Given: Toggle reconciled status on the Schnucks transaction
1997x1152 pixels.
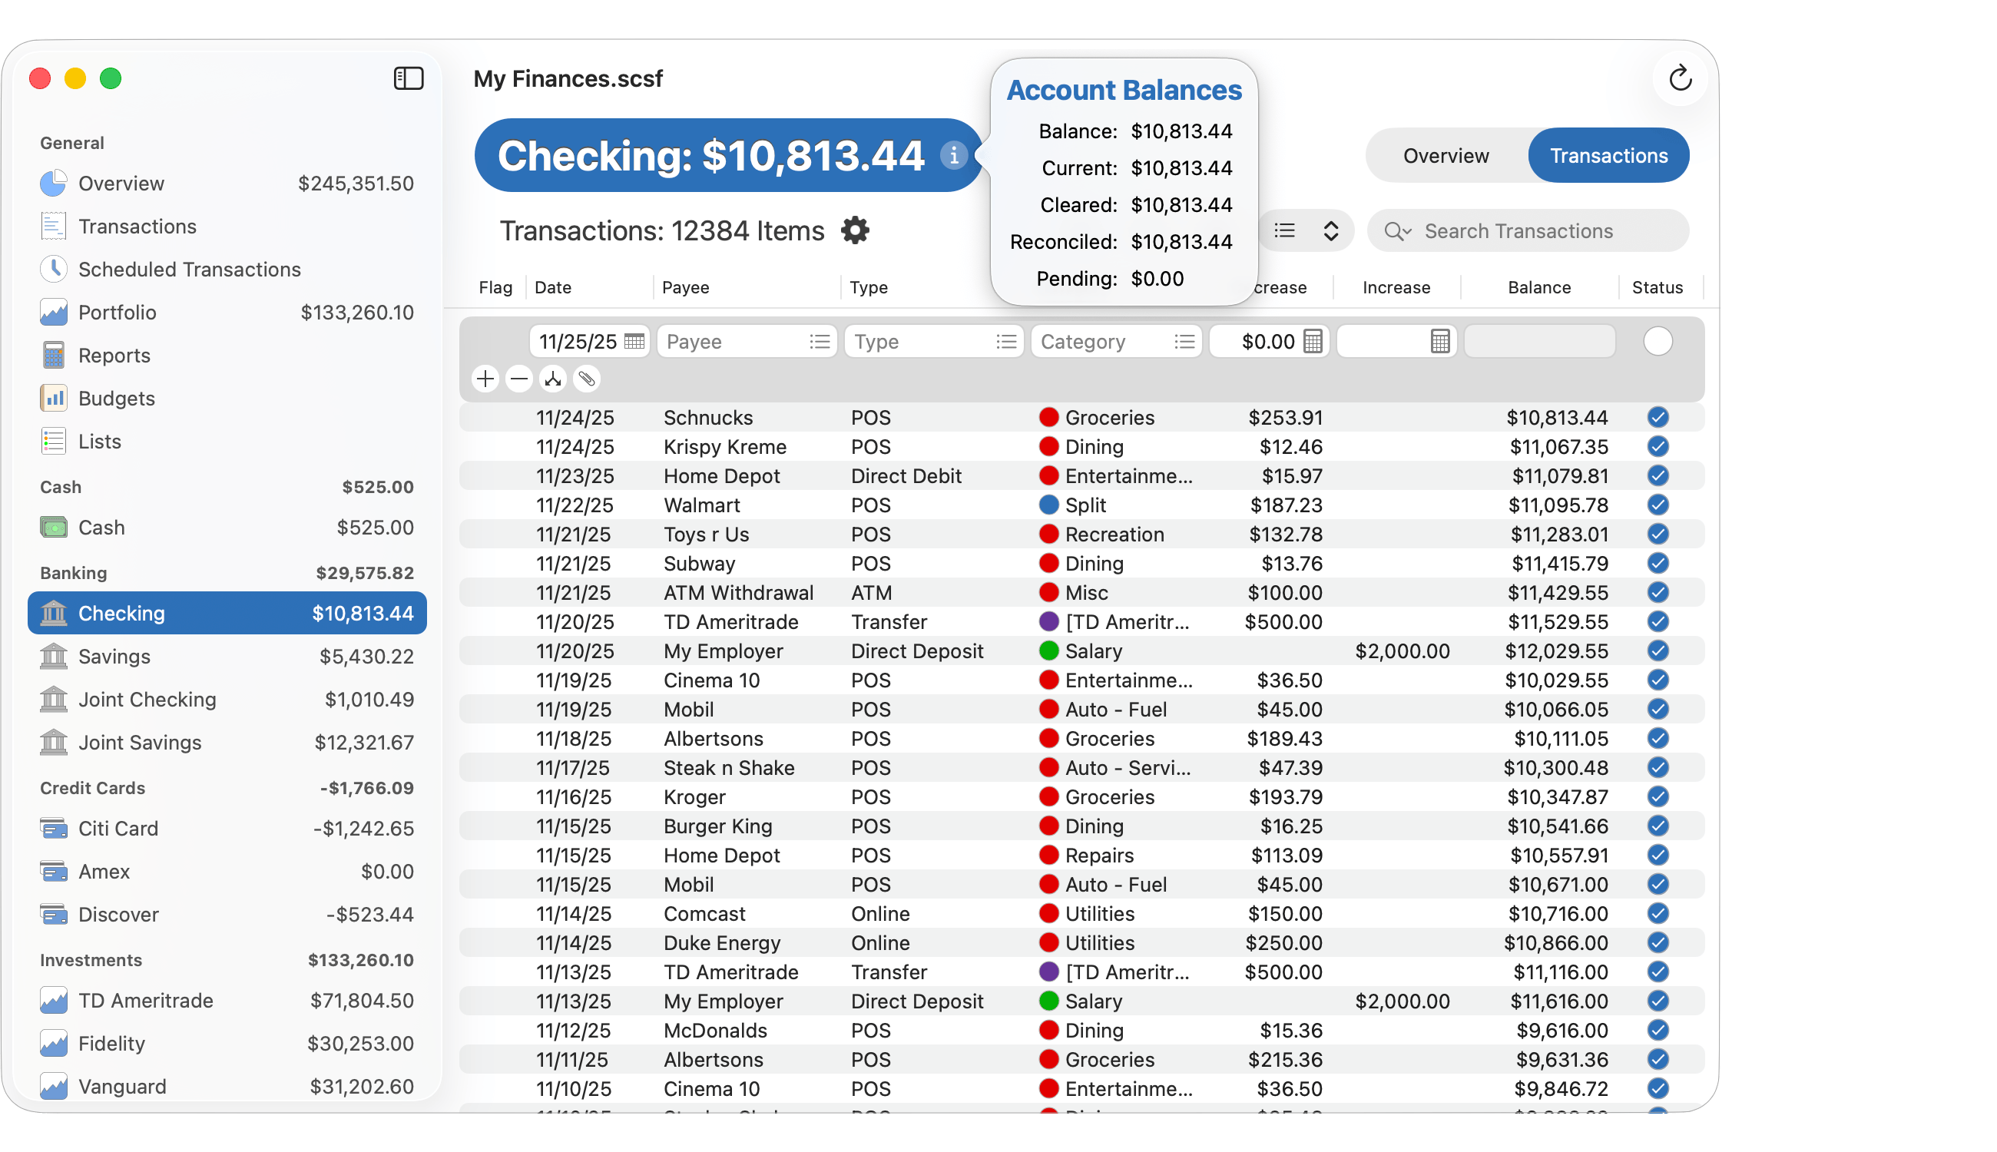Looking at the screenshot, I should tap(1658, 417).
